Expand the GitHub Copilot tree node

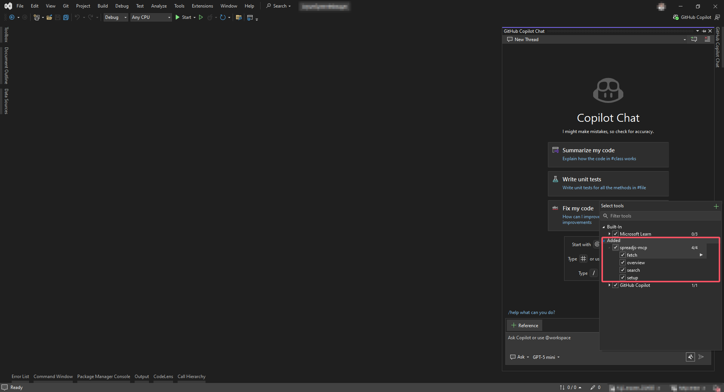(x=609, y=285)
